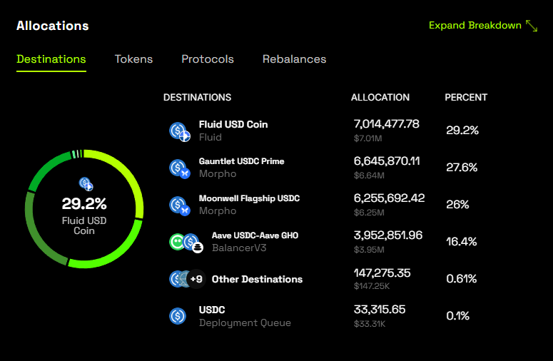Open the Expand Breakdown link

[483, 26]
